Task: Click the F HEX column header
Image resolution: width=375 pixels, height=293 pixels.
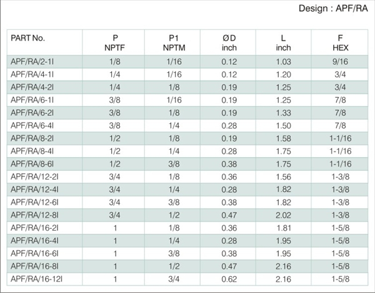Action: (341, 43)
